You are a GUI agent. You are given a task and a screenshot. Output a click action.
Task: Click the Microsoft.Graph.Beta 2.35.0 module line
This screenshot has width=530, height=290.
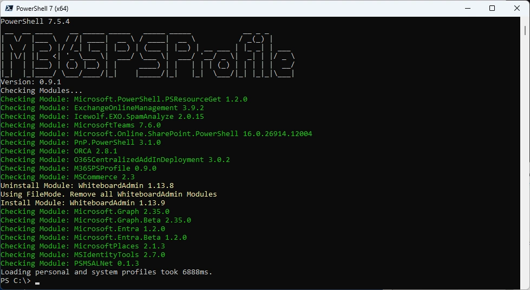pyautogui.click(x=96, y=220)
